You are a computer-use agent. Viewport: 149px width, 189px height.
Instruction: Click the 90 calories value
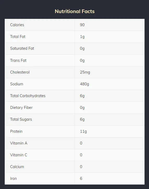pyautogui.click(x=82, y=25)
